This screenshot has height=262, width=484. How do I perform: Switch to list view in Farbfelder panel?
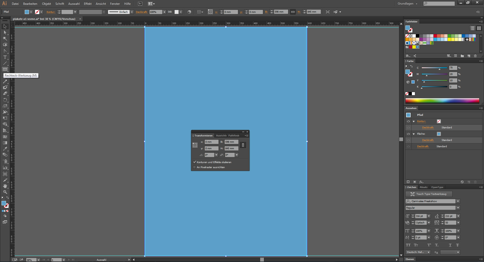pos(472,28)
